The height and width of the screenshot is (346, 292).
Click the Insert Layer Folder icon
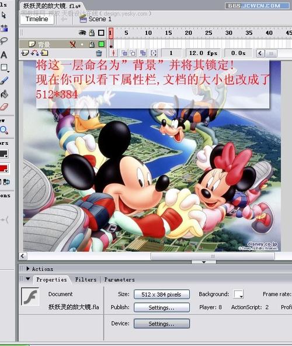click(44, 53)
